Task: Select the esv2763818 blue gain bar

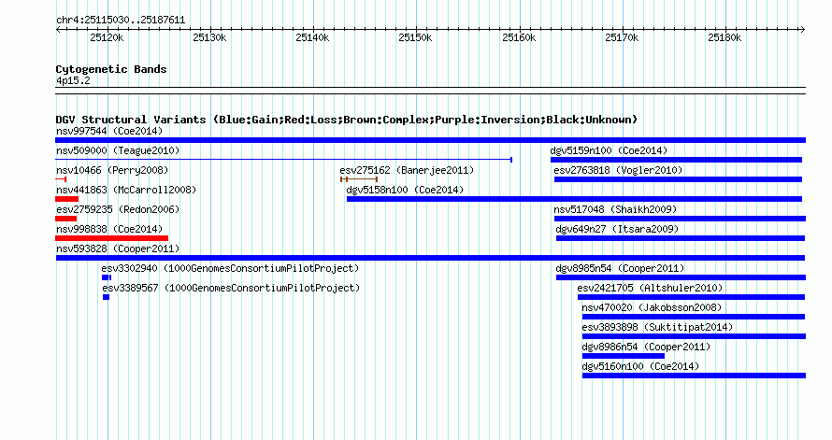Action: tap(678, 179)
